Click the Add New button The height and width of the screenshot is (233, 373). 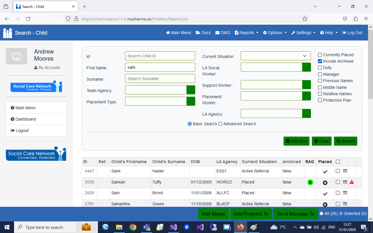tap(296, 141)
